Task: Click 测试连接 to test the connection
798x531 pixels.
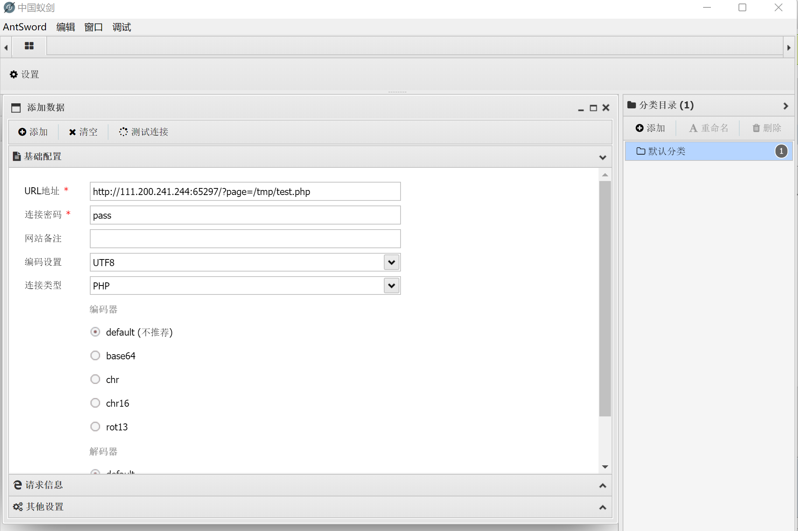Action: point(144,132)
